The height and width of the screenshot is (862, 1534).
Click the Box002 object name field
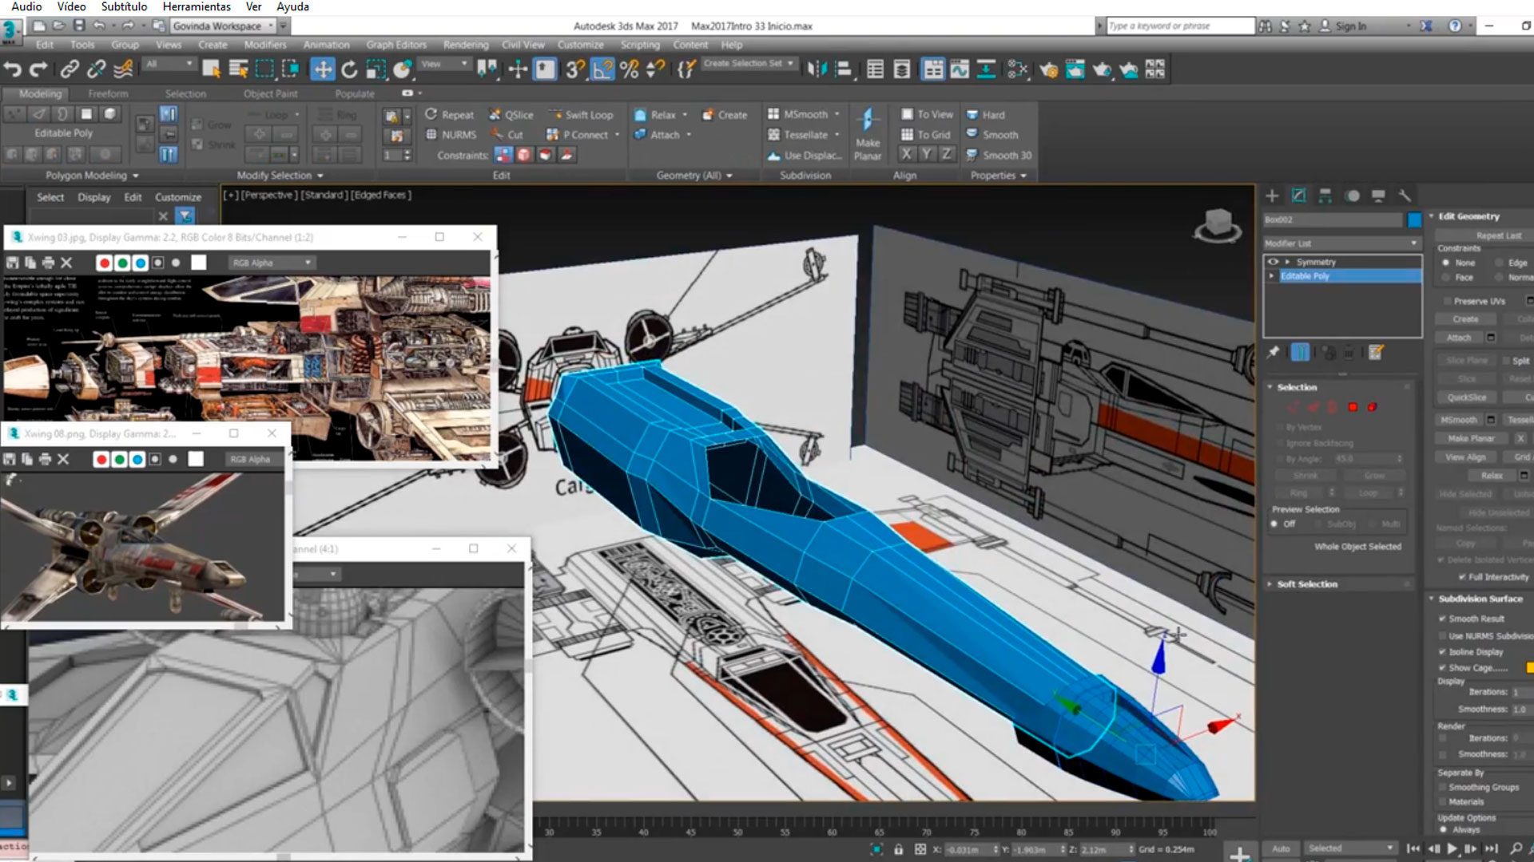tap(1332, 219)
